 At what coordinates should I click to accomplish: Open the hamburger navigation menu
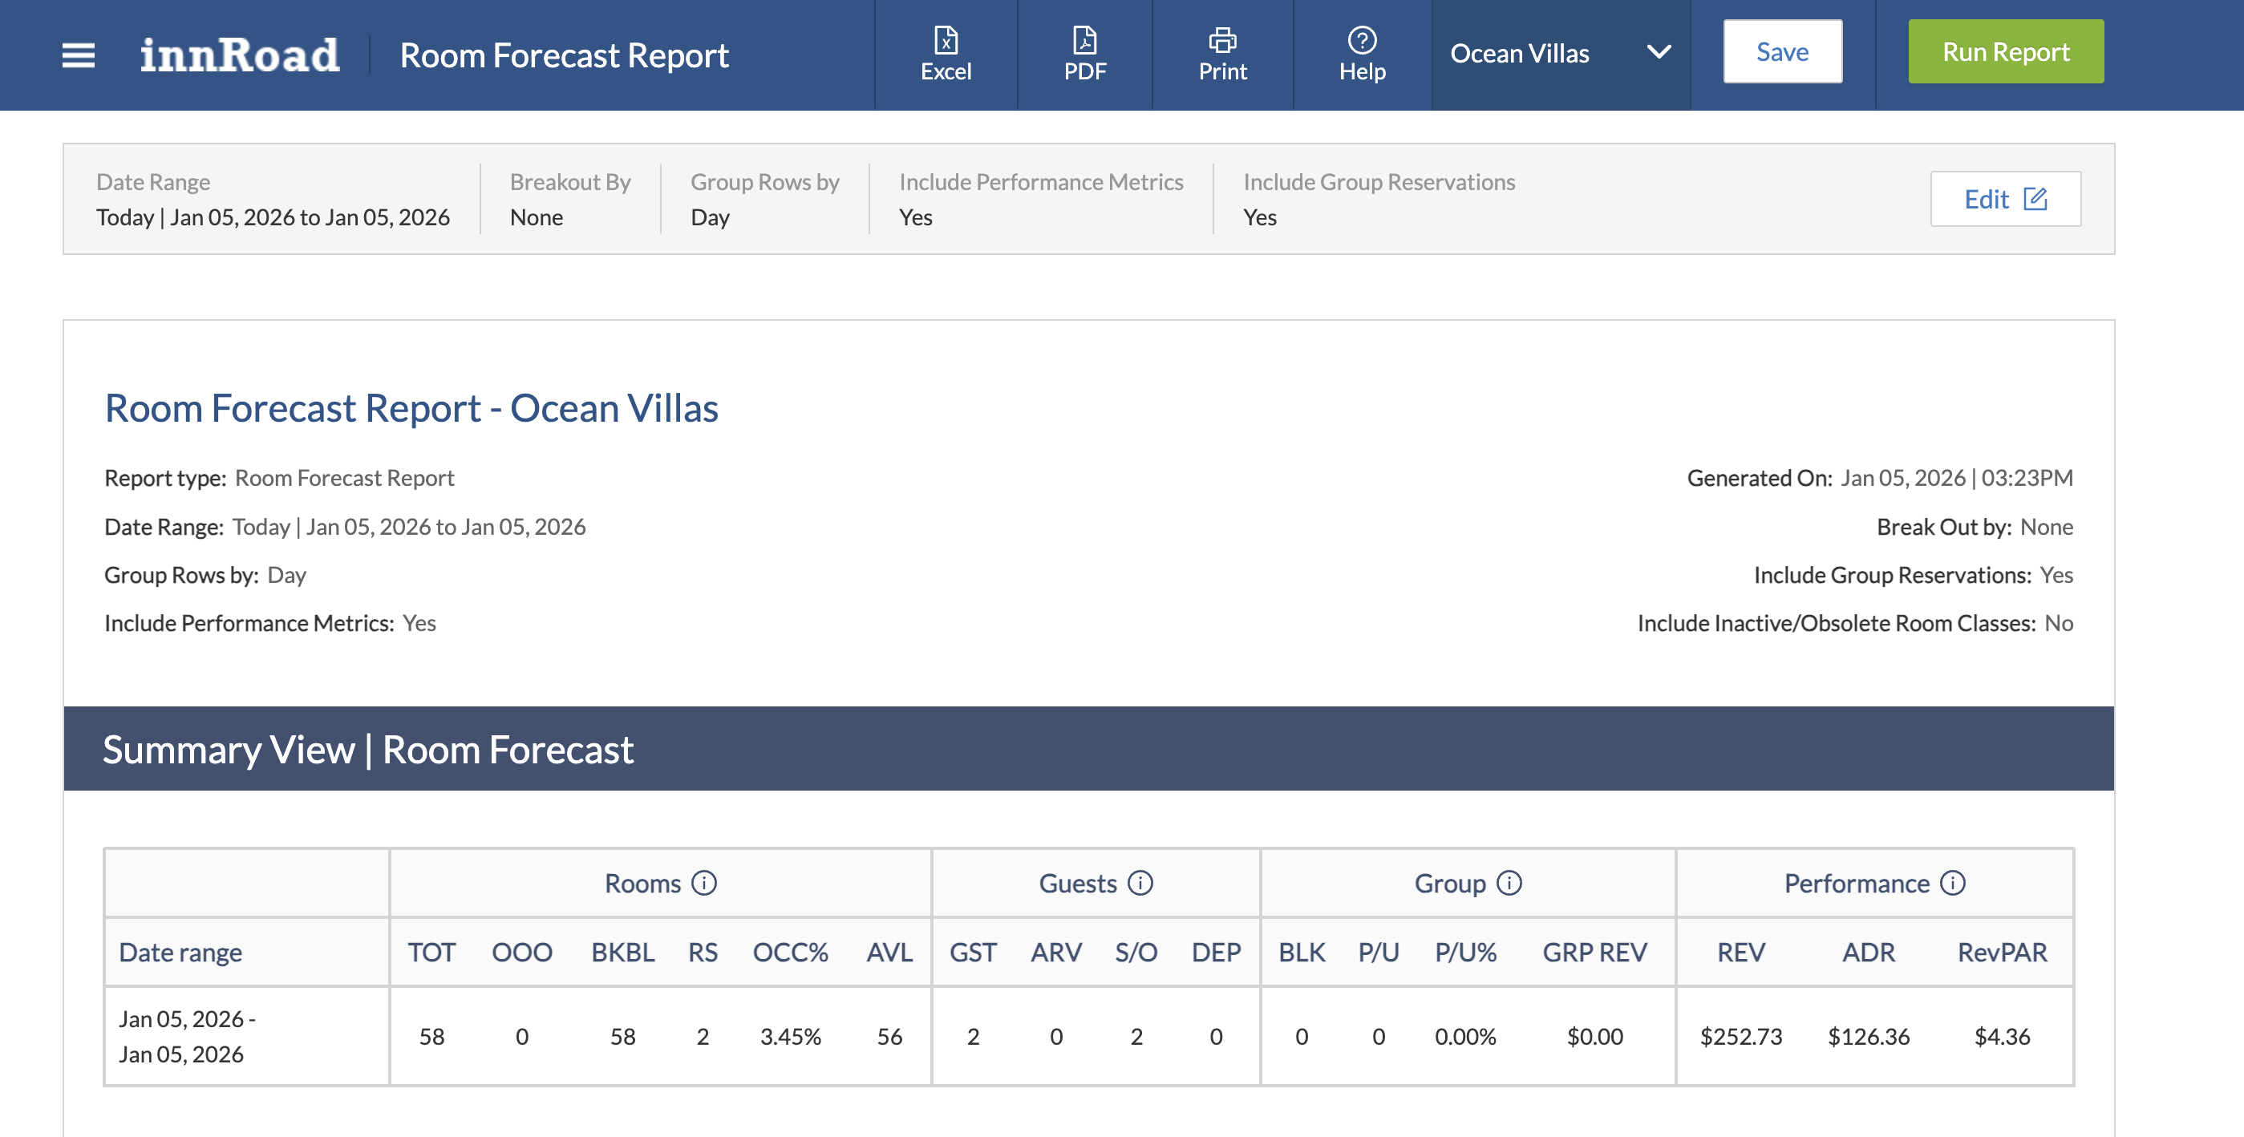click(78, 55)
